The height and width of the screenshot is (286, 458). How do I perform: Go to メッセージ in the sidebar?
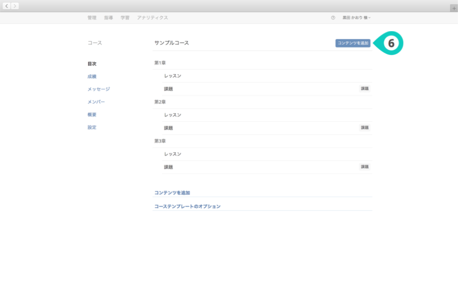(98, 89)
